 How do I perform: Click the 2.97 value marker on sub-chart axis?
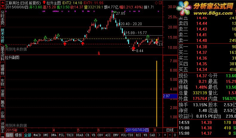(x=170, y=96)
